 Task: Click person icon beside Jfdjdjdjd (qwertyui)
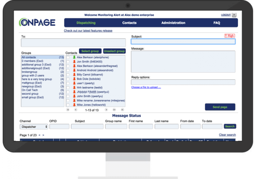tap(74, 92)
